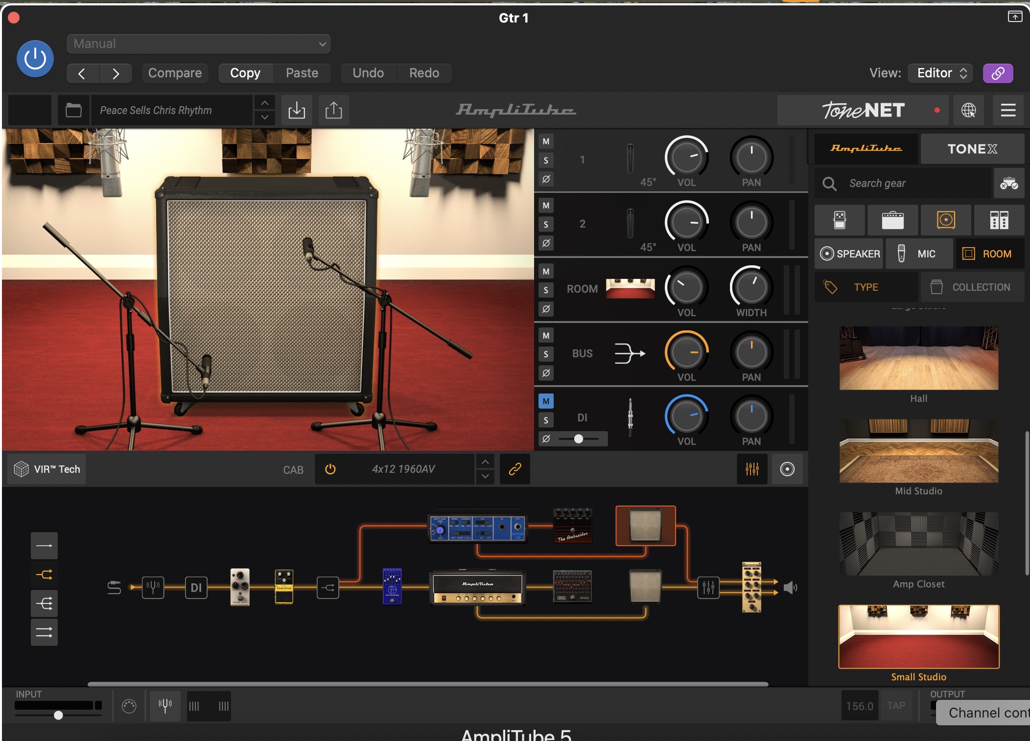Click the Copy button
The width and height of the screenshot is (1030, 741).
tap(245, 73)
